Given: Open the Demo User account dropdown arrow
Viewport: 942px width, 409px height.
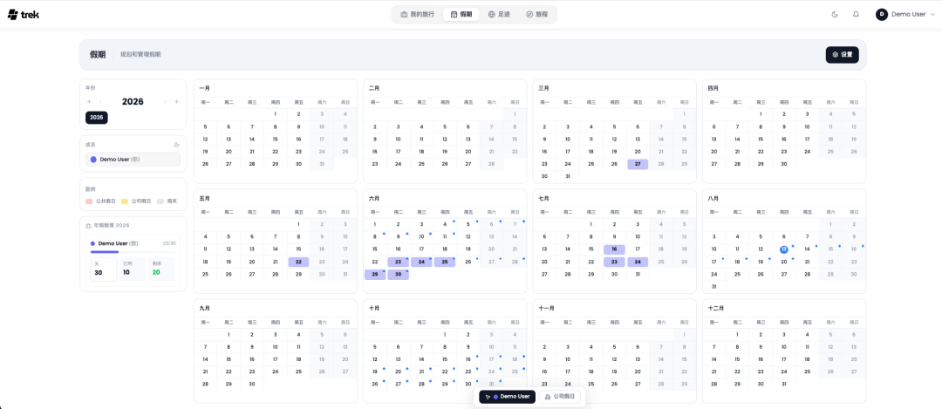Looking at the screenshot, I should click(932, 15).
